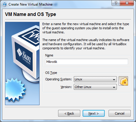
Task: Click the question mark help button
Action: point(116,3)
